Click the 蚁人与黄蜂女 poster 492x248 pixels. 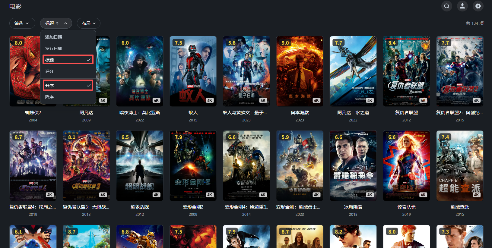click(x=246, y=71)
